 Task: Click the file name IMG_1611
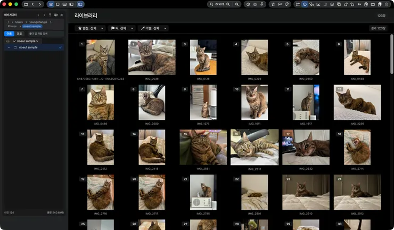click(x=255, y=124)
